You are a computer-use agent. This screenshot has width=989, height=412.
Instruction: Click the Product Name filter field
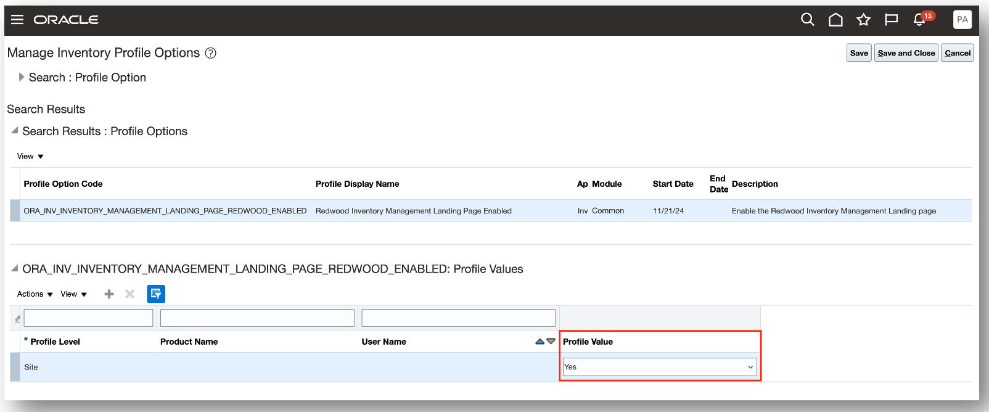[x=257, y=318]
